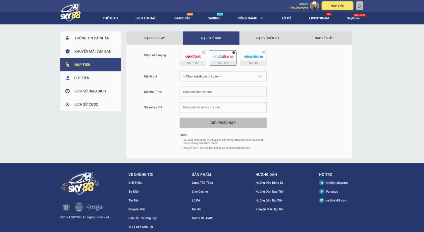Open Nổ Hũ footer link
Image resolution: width=424 pixels, height=232 pixels.
pos(196,209)
